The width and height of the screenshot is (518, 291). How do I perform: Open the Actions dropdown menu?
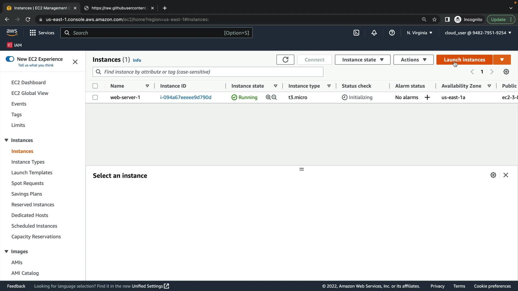pos(413,60)
